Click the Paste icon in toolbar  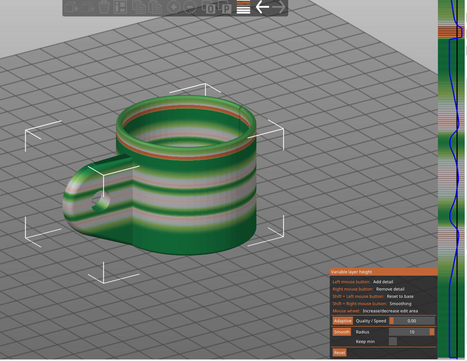pyautogui.click(x=154, y=7)
